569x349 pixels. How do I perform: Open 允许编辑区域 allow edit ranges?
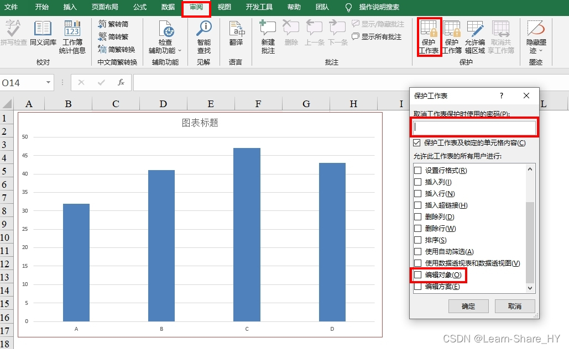coord(475,37)
